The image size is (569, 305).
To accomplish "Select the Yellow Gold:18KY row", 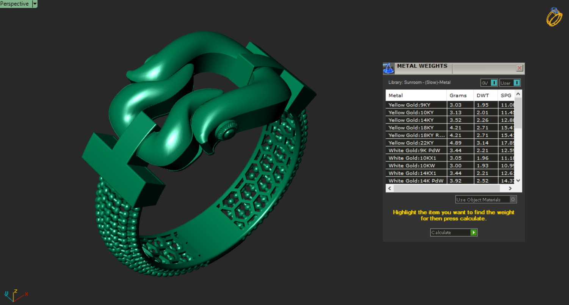I will pyautogui.click(x=416, y=128).
